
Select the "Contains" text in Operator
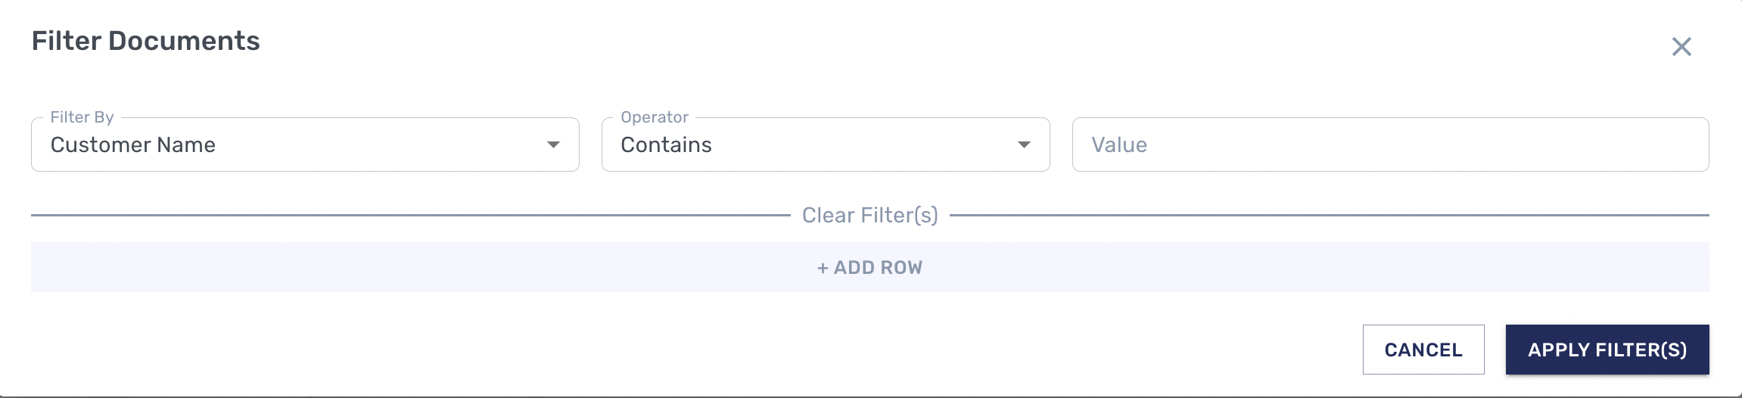pos(666,145)
